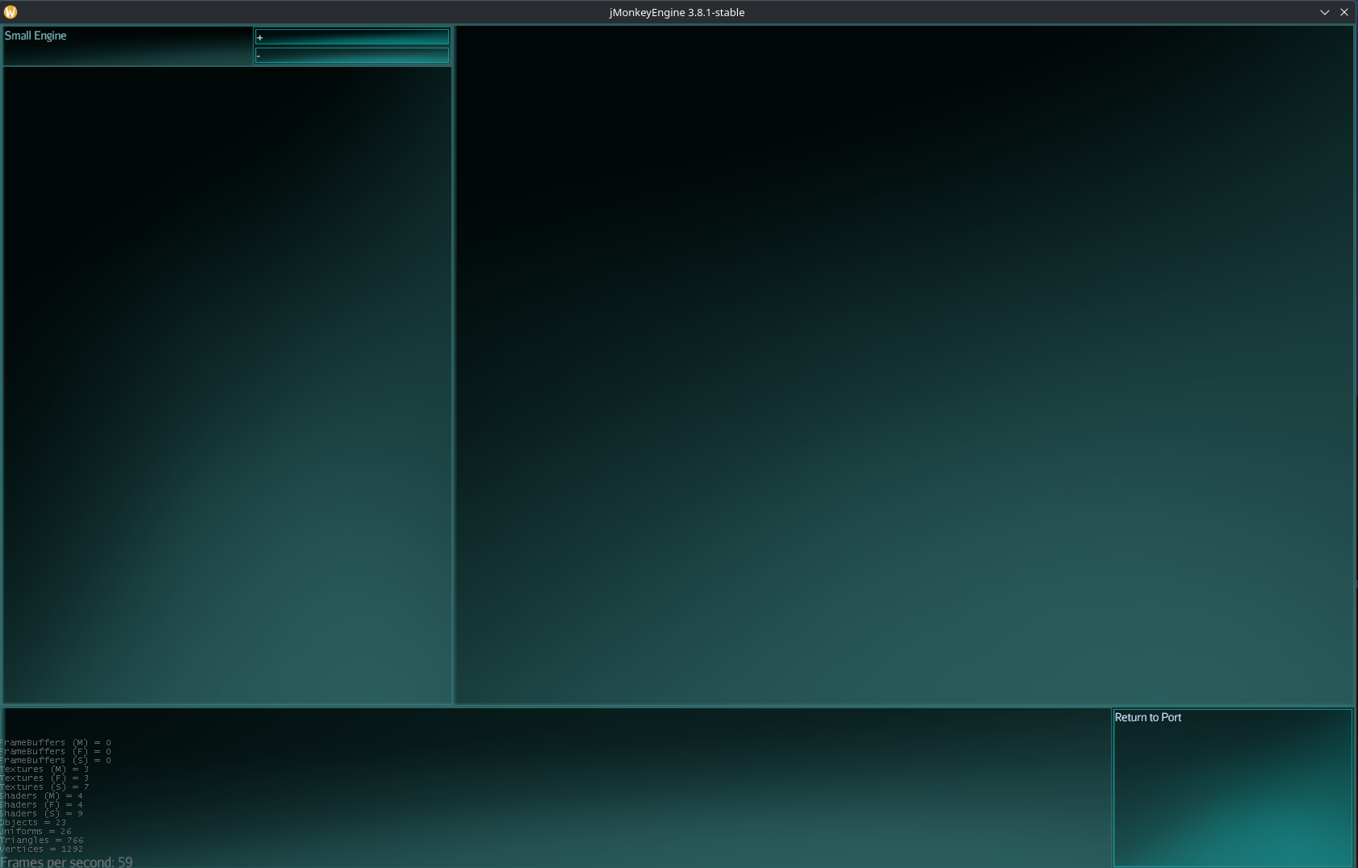Click the Uniforms = 26 statistic line
The image size is (1358, 868).
36,831
